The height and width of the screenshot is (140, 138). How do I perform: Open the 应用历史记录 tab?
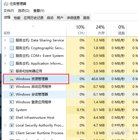point(34,18)
